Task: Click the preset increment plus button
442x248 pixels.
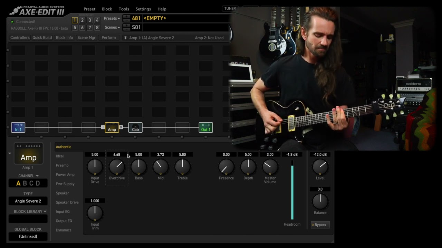Action: (126, 16)
